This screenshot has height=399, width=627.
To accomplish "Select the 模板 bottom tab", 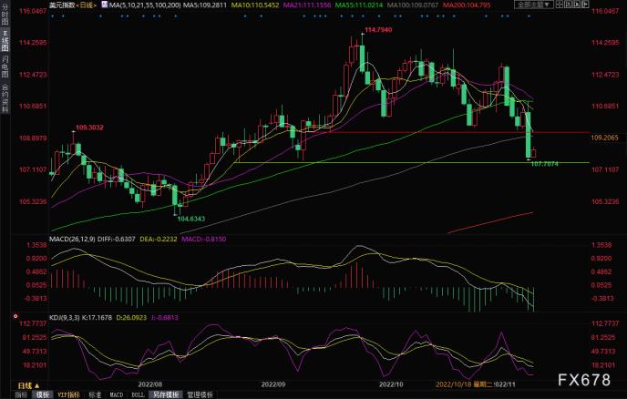I will pyautogui.click(x=43, y=394).
